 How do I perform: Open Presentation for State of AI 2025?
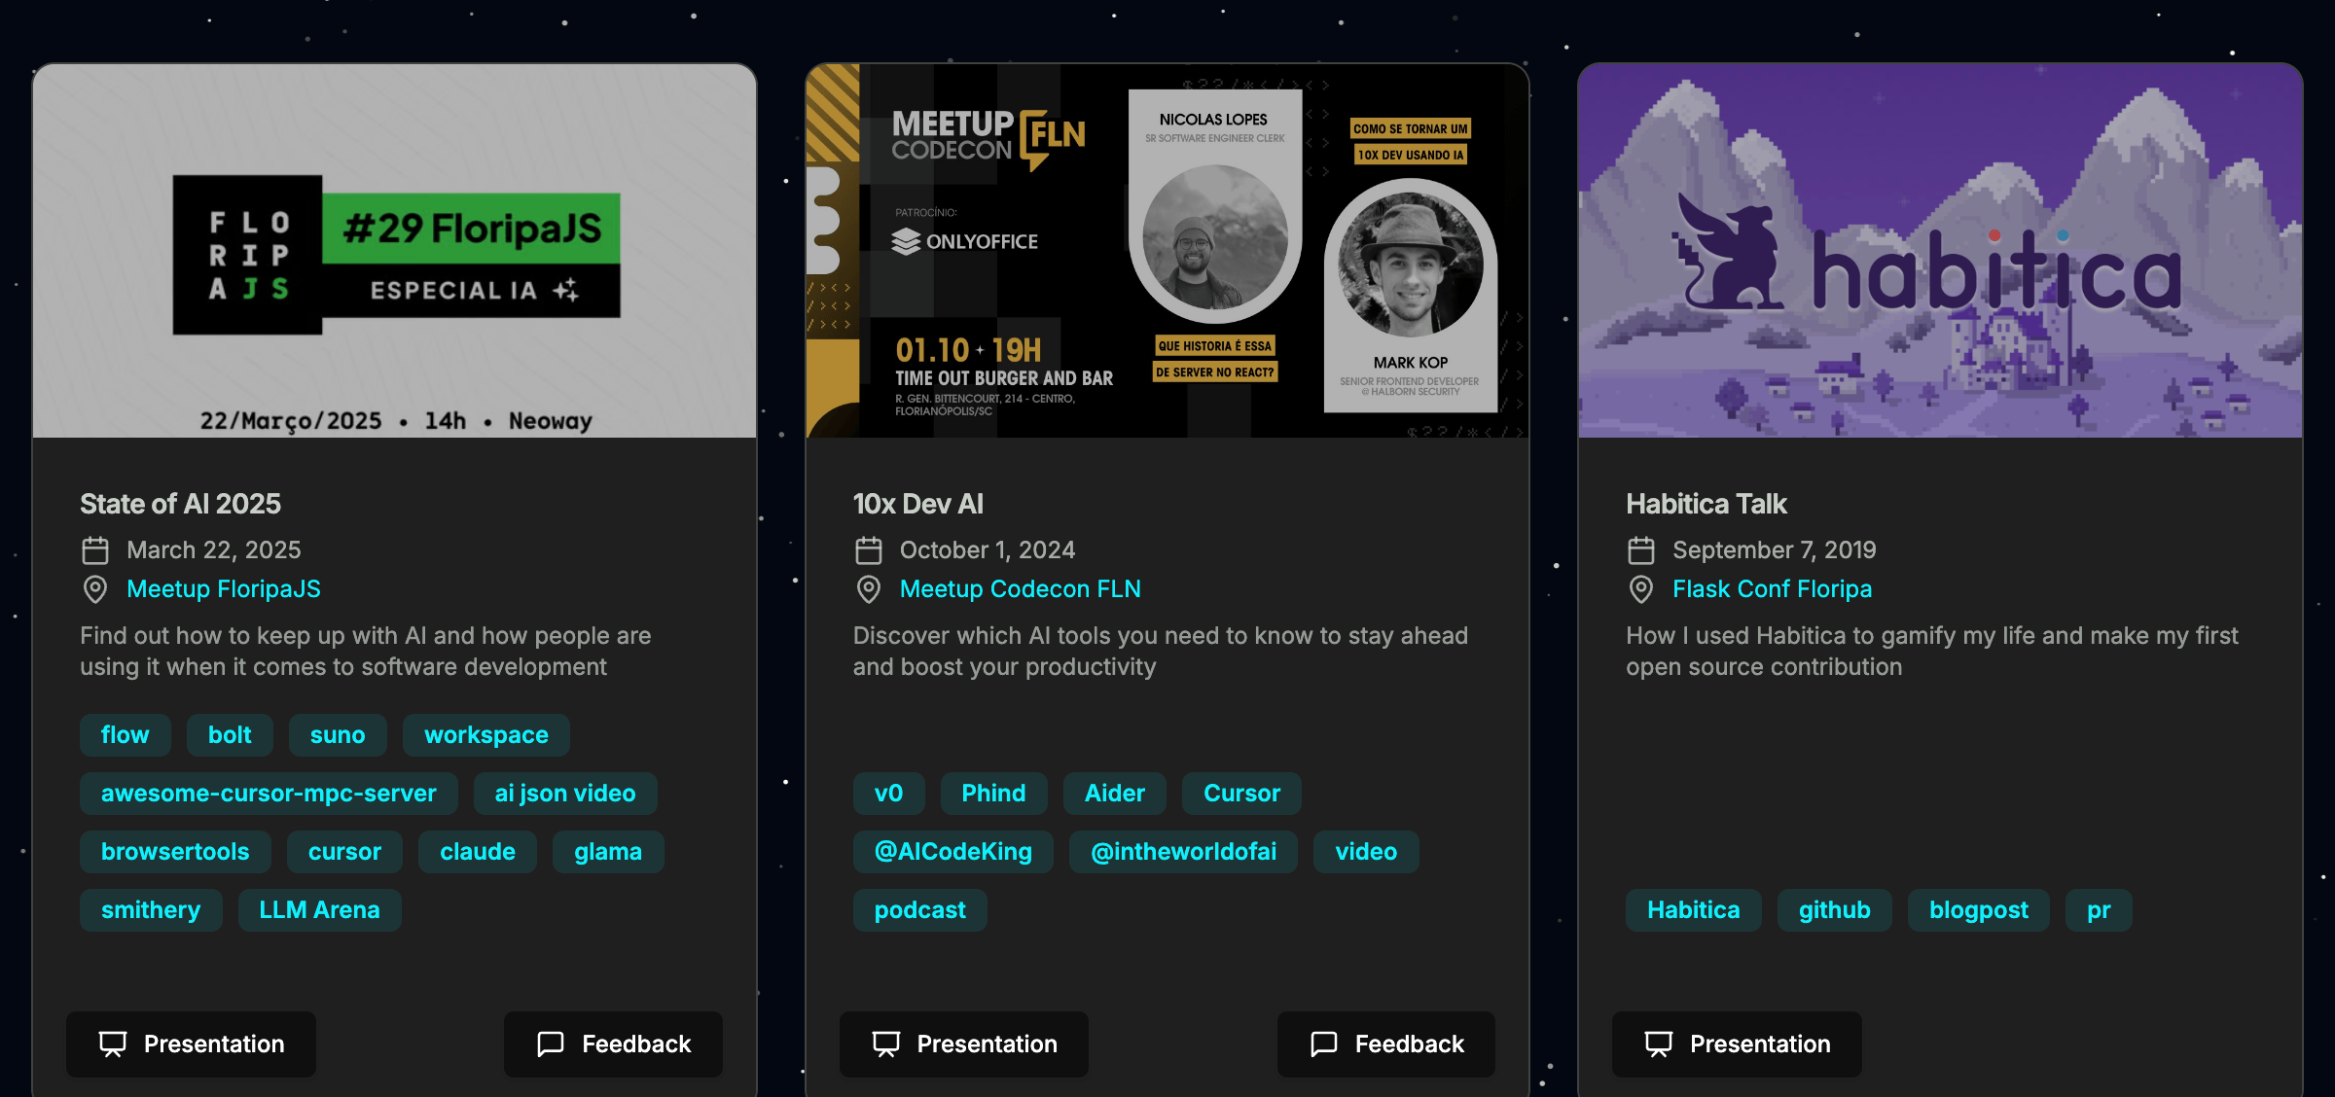coord(191,1044)
